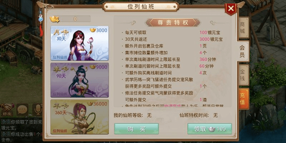Screen dimensions: 286x143
Task: Switch to the 会员 membership tab
Action: point(243,51)
